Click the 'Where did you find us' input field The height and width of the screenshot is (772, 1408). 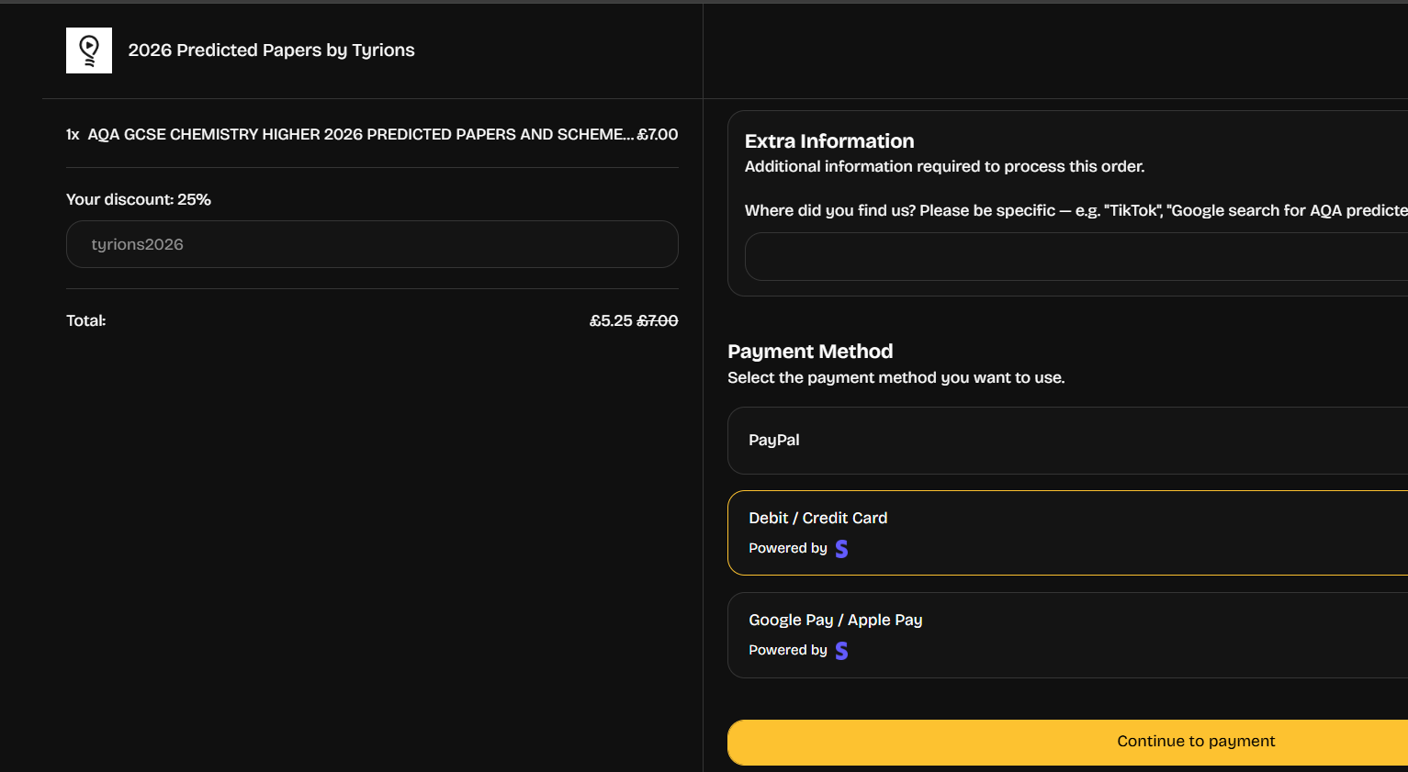coord(1076,256)
